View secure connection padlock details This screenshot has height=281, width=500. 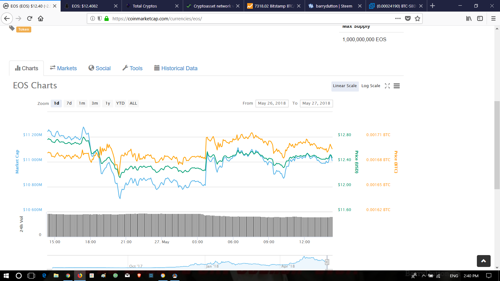(x=107, y=18)
